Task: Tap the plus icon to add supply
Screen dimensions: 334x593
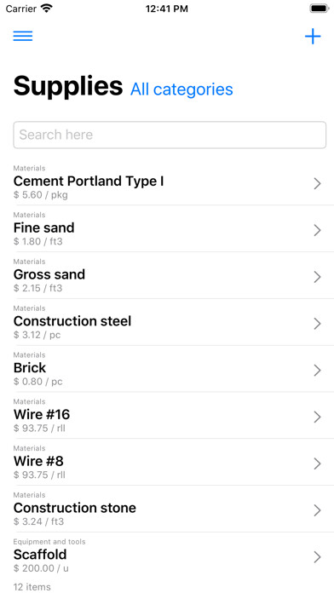Action: click(x=313, y=37)
